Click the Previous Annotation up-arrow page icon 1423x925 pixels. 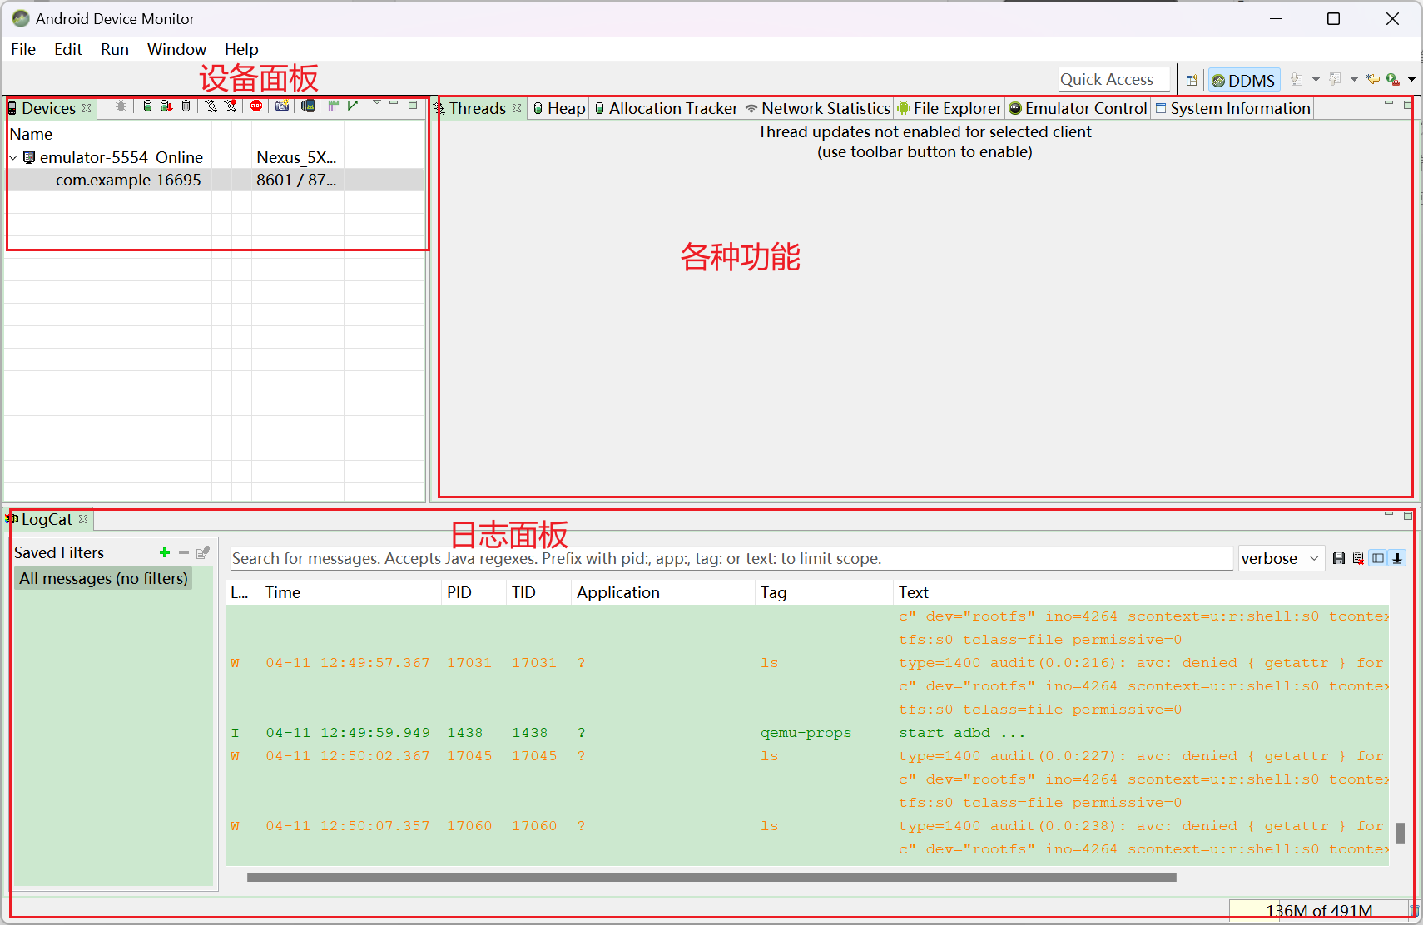coord(1335,80)
